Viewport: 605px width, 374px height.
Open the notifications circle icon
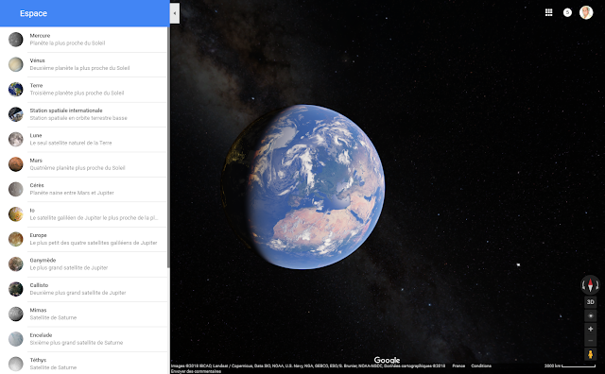click(x=567, y=12)
